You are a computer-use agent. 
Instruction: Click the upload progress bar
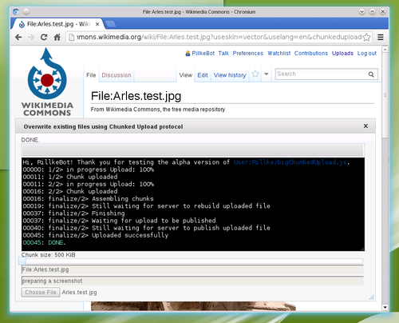(x=192, y=150)
